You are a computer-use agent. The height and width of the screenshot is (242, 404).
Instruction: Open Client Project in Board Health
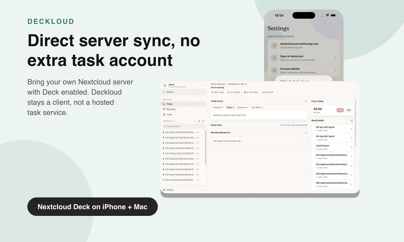point(333,147)
